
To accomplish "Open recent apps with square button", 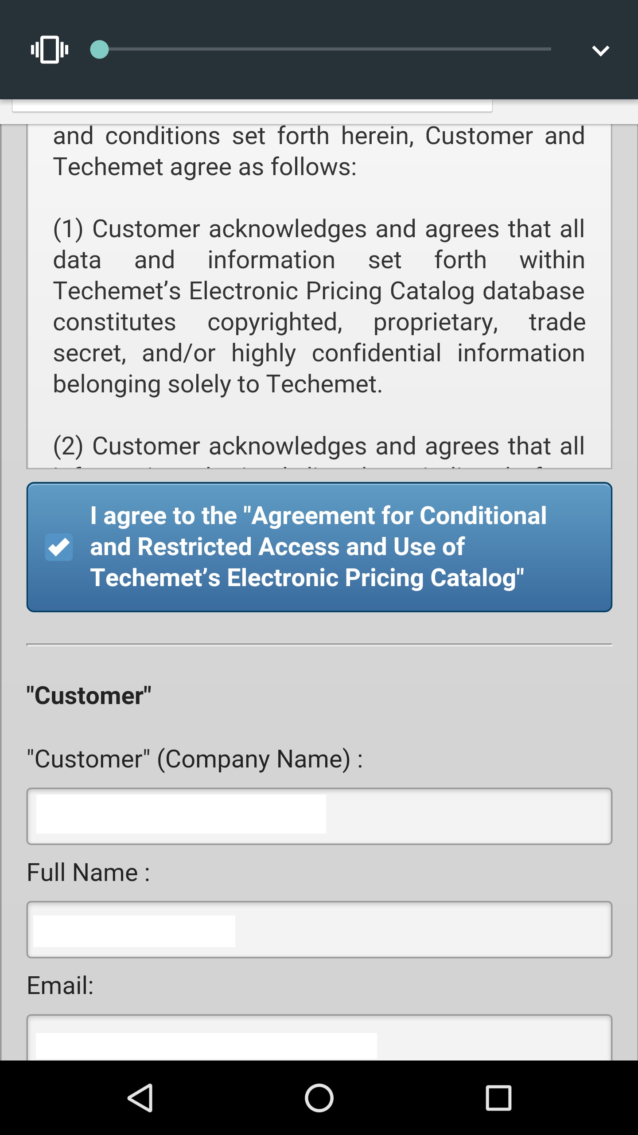I will (498, 1098).
